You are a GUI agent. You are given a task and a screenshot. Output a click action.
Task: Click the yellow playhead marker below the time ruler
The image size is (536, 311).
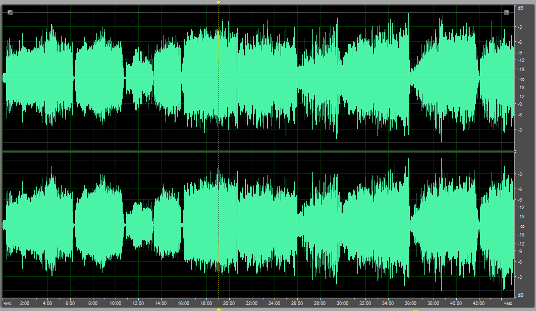pos(219,309)
